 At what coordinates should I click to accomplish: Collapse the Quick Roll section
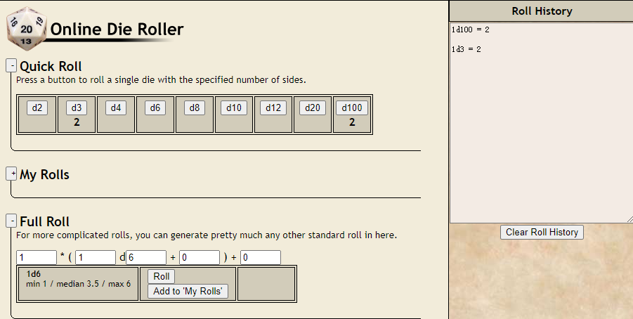click(x=11, y=65)
